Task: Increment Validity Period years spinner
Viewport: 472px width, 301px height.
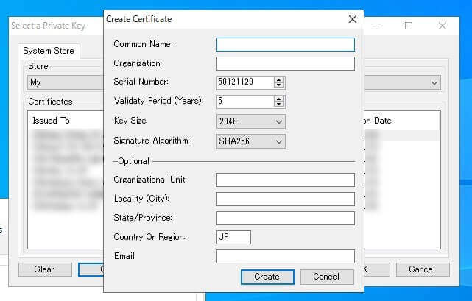Action: click(279, 99)
